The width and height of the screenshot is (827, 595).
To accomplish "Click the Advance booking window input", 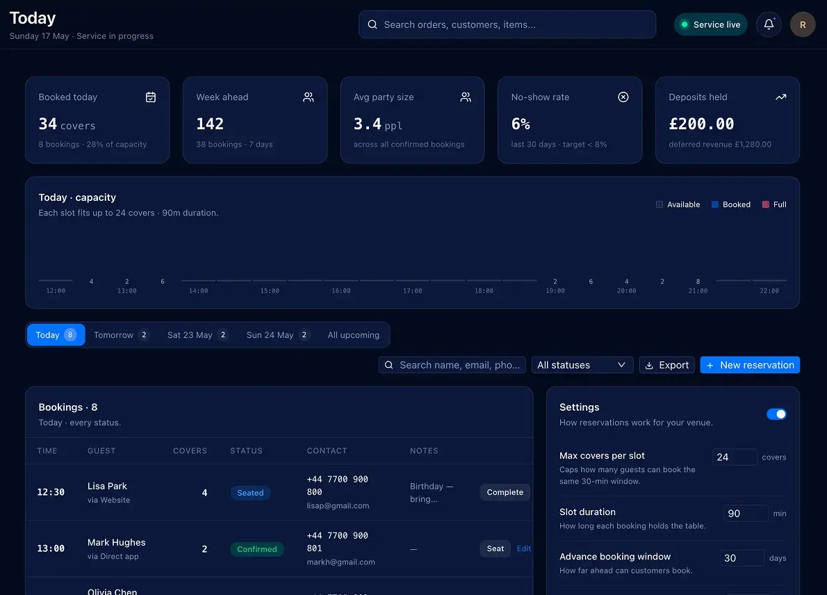I will click(742, 558).
